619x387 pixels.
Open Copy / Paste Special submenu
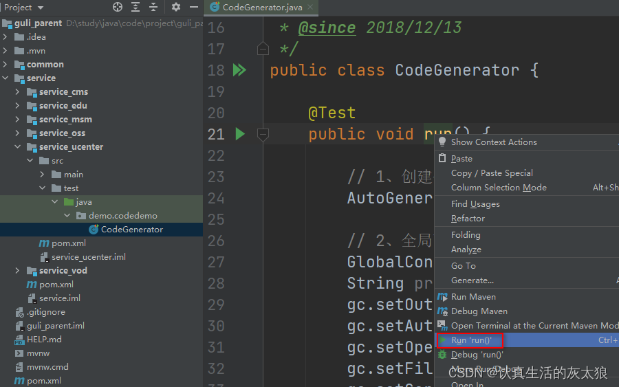[x=527, y=173]
